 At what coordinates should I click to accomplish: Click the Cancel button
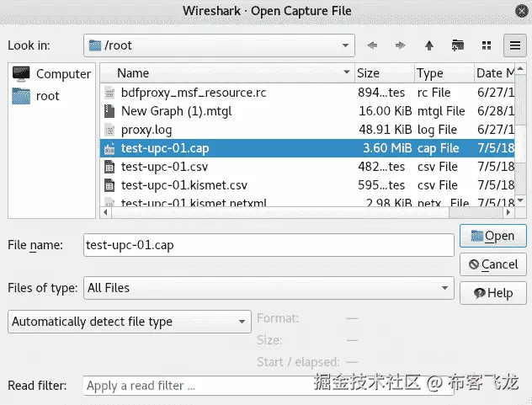[x=493, y=264]
